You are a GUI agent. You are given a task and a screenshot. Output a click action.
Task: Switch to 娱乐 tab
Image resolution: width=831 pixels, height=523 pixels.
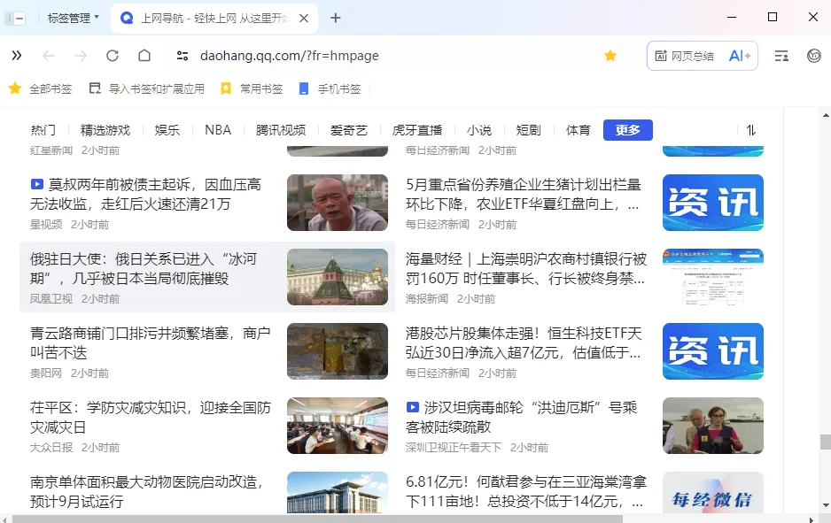click(x=167, y=130)
